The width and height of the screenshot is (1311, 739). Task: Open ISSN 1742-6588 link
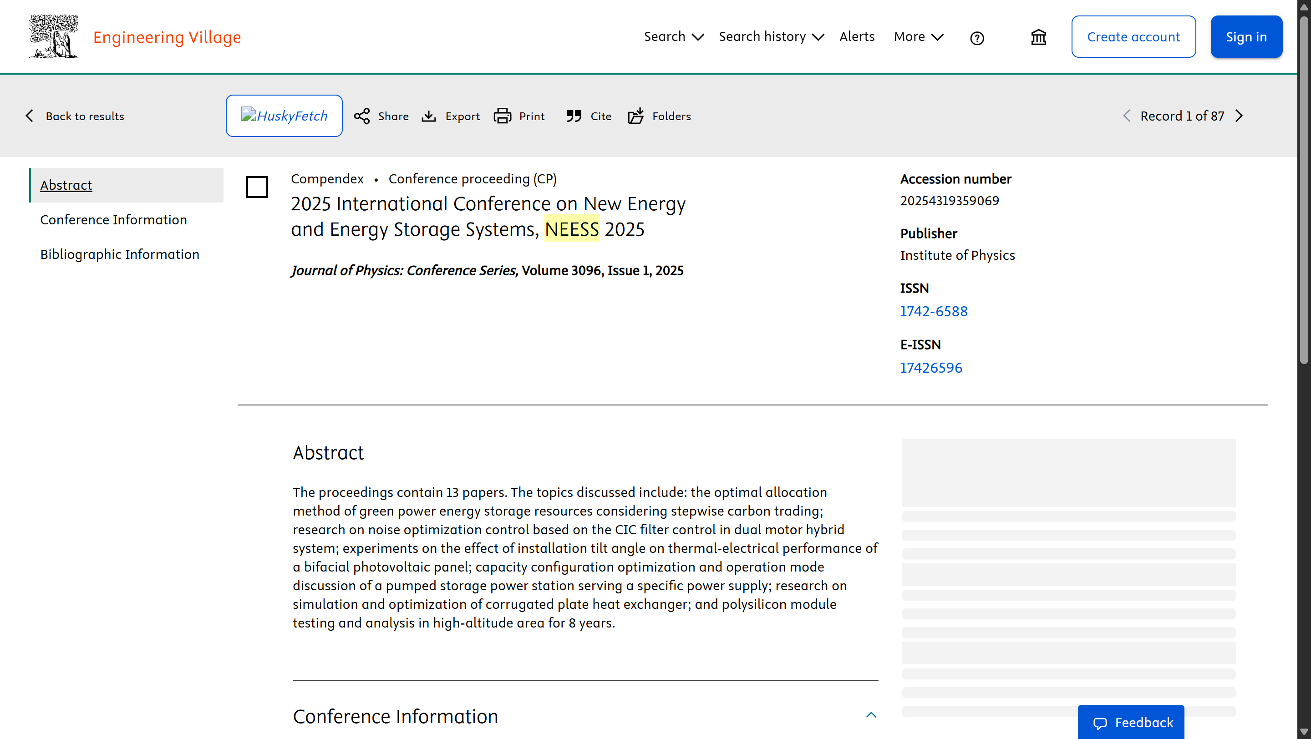pyautogui.click(x=934, y=311)
